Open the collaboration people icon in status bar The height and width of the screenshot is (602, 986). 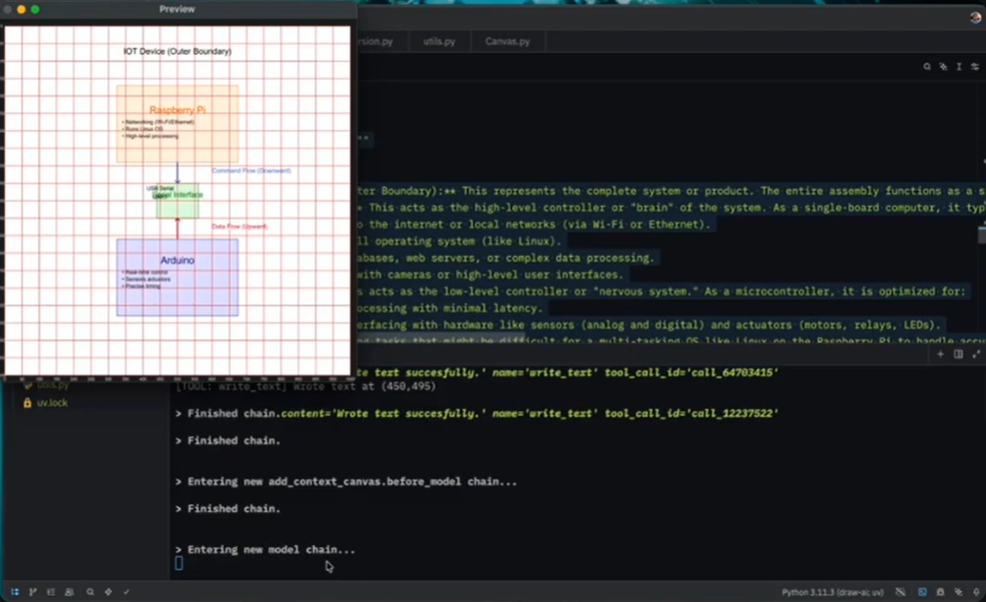point(70,592)
